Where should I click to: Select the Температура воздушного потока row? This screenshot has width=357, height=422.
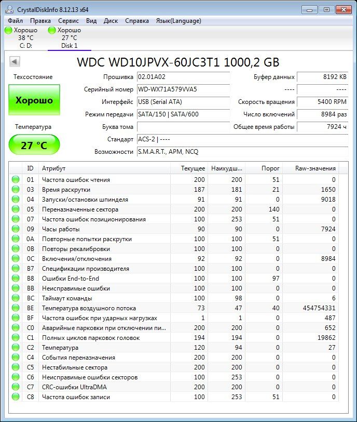[x=174, y=308]
